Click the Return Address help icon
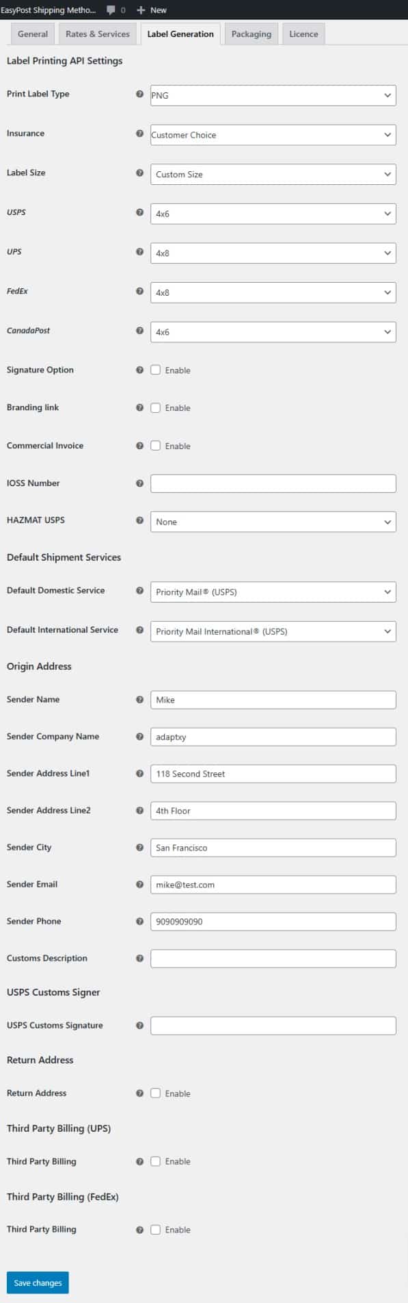Viewport: 408px width, 1303px height. point(139,1093)
